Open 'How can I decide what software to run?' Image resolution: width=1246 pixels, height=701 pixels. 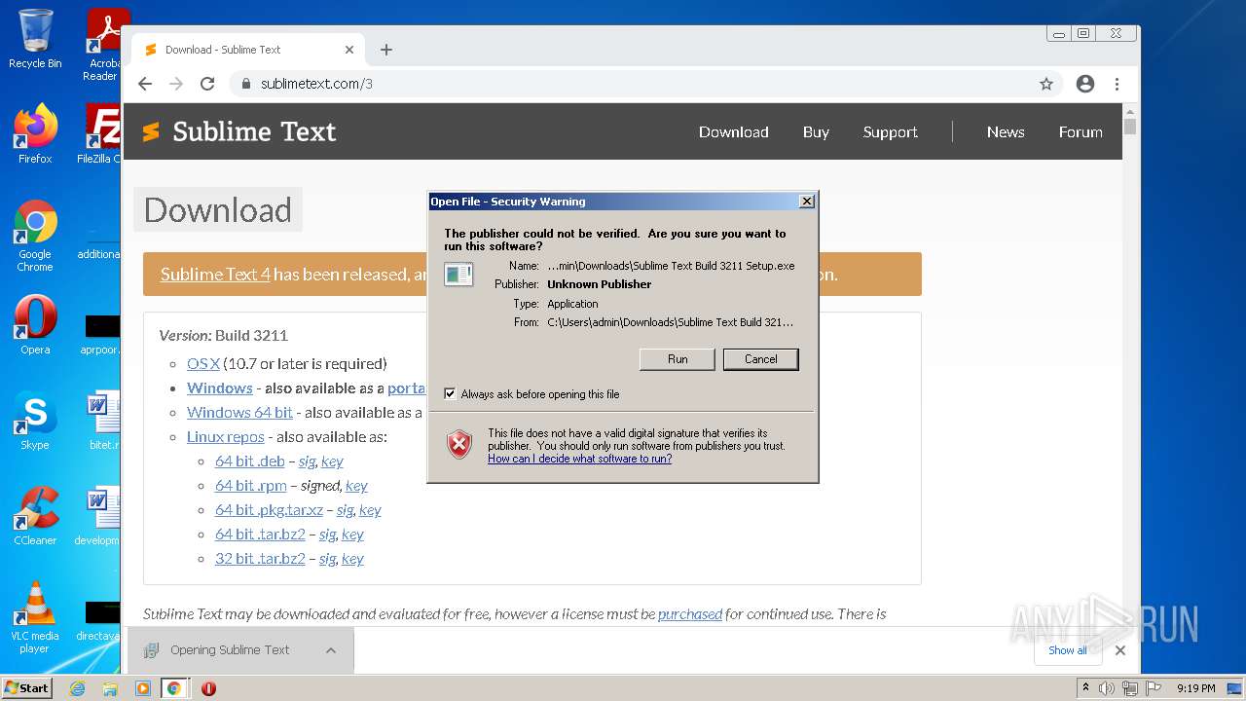(580, 459)
